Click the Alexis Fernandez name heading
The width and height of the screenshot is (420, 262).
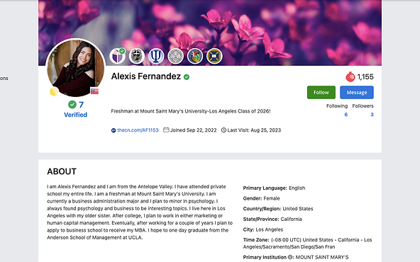point(146,76)
